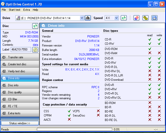
Task: Open the Extra menu
Action: [x=26, y=10]
